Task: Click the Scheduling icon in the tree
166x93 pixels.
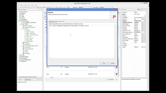Action: [x=24, y=53]
